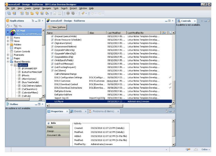This screenshot has height=156, width=216.
Task: Click the Preview in Notes icon
Action: (68, 13)
